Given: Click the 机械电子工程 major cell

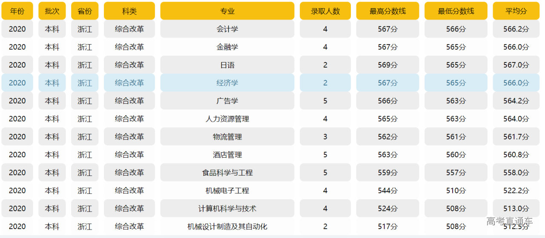Looking at the screenshot, I should click(227, 191).
